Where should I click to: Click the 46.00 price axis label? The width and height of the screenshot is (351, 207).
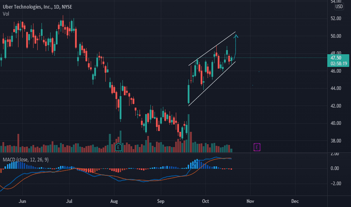(336, 71)
